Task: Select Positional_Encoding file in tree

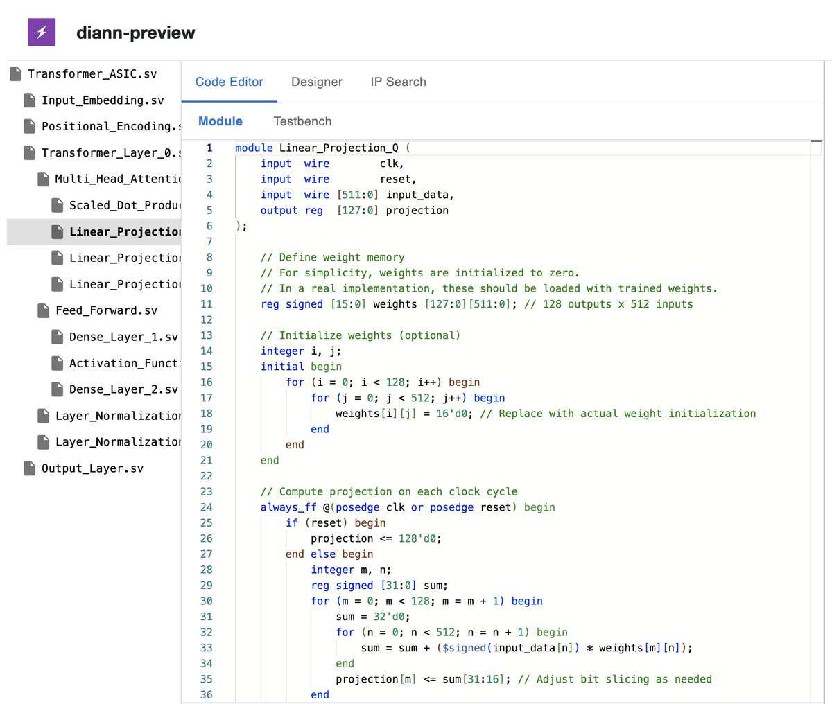Action: coord(111,126)
